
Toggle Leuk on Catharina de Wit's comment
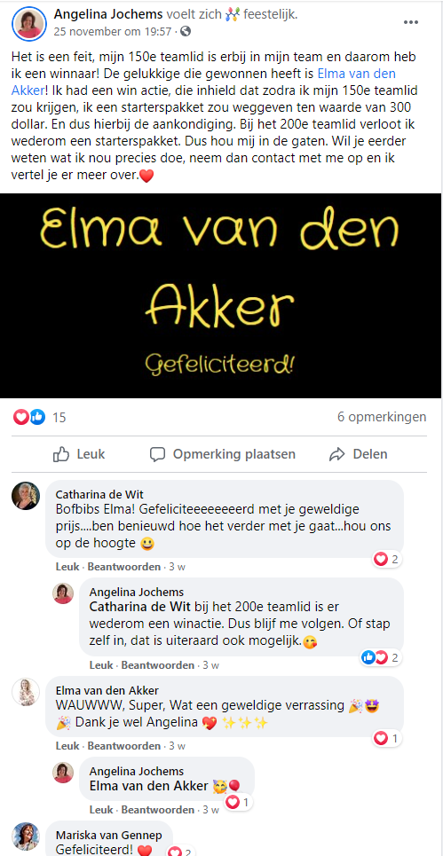pos(67,567)
